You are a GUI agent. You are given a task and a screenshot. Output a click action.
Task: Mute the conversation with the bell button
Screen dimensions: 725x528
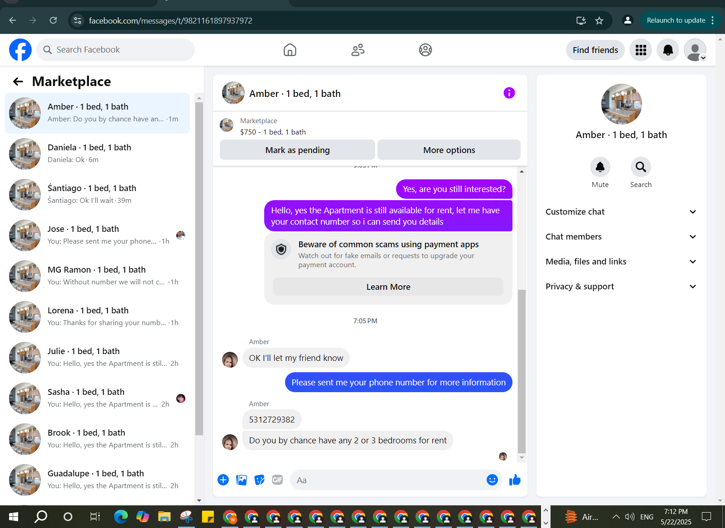[600, 167]
